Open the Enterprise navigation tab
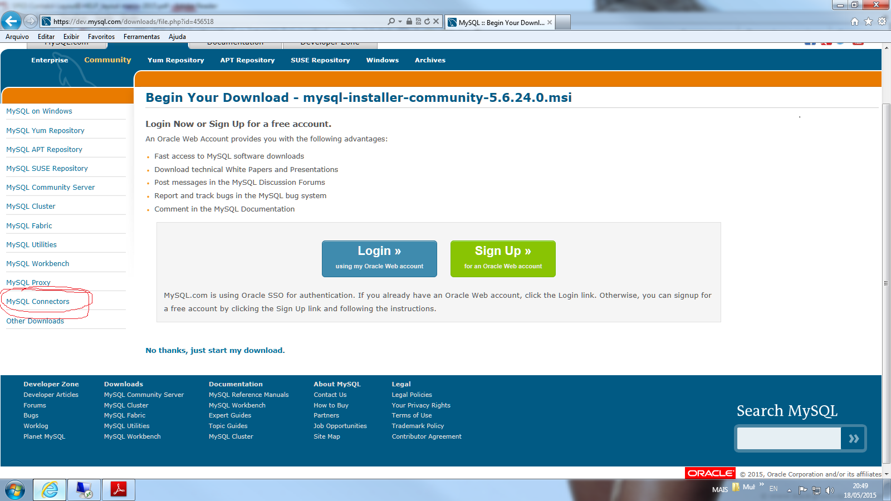Image resolution: width=891 pixels, height=501 pixels. tap(50, 60)
